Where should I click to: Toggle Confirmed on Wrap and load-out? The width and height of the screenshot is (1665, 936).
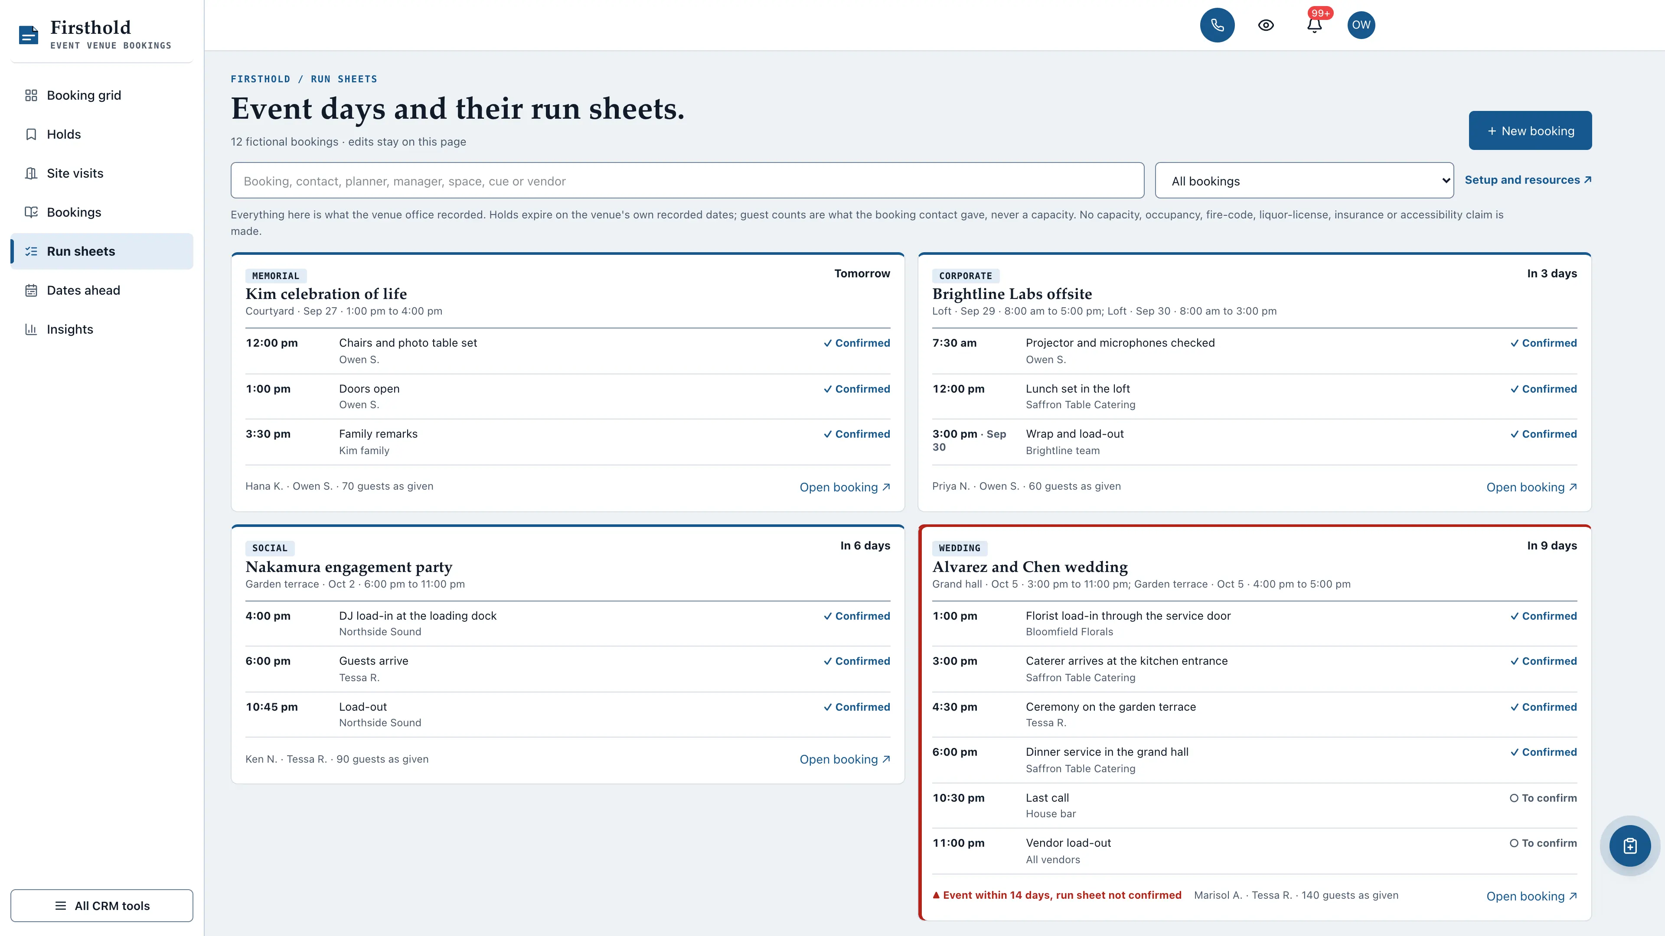coord(1544,434)
